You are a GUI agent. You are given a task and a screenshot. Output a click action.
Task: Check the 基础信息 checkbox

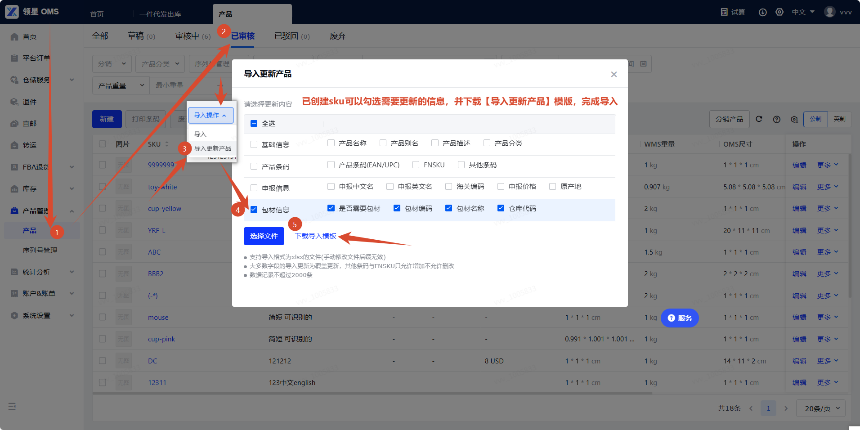[x=254, y=144]
